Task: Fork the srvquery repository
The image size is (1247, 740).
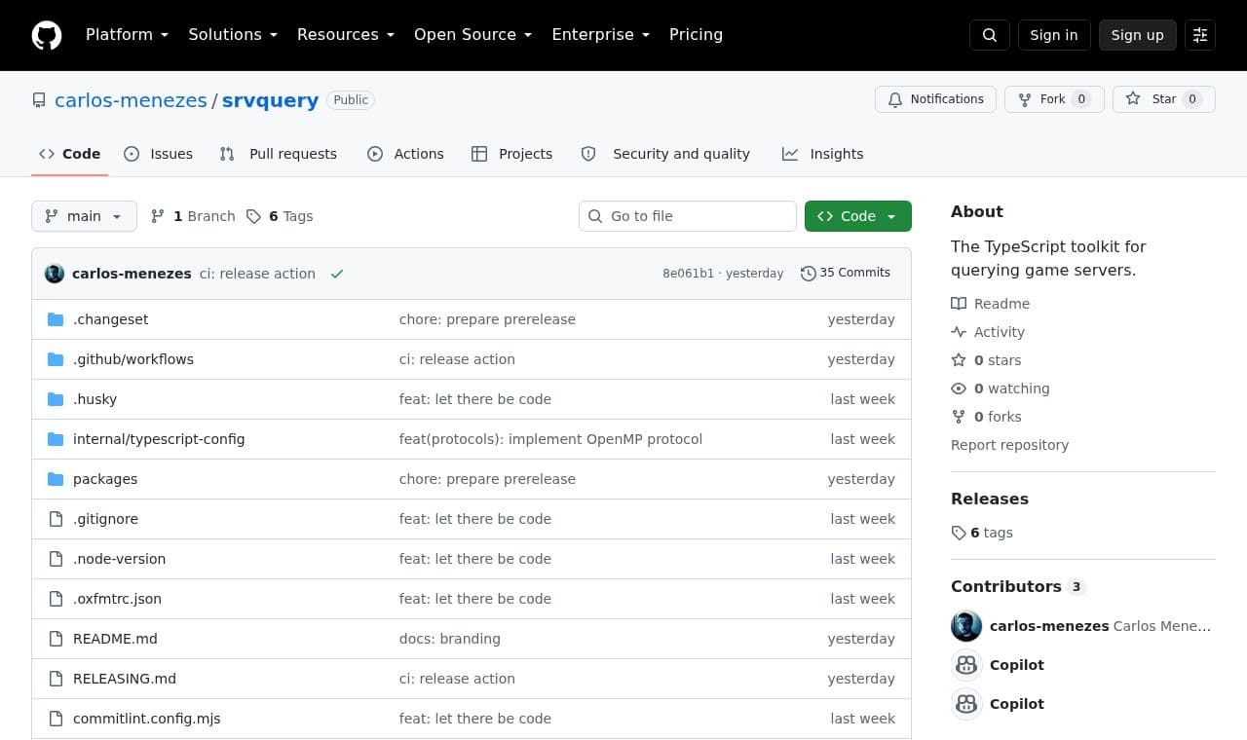Action: 1054,99
